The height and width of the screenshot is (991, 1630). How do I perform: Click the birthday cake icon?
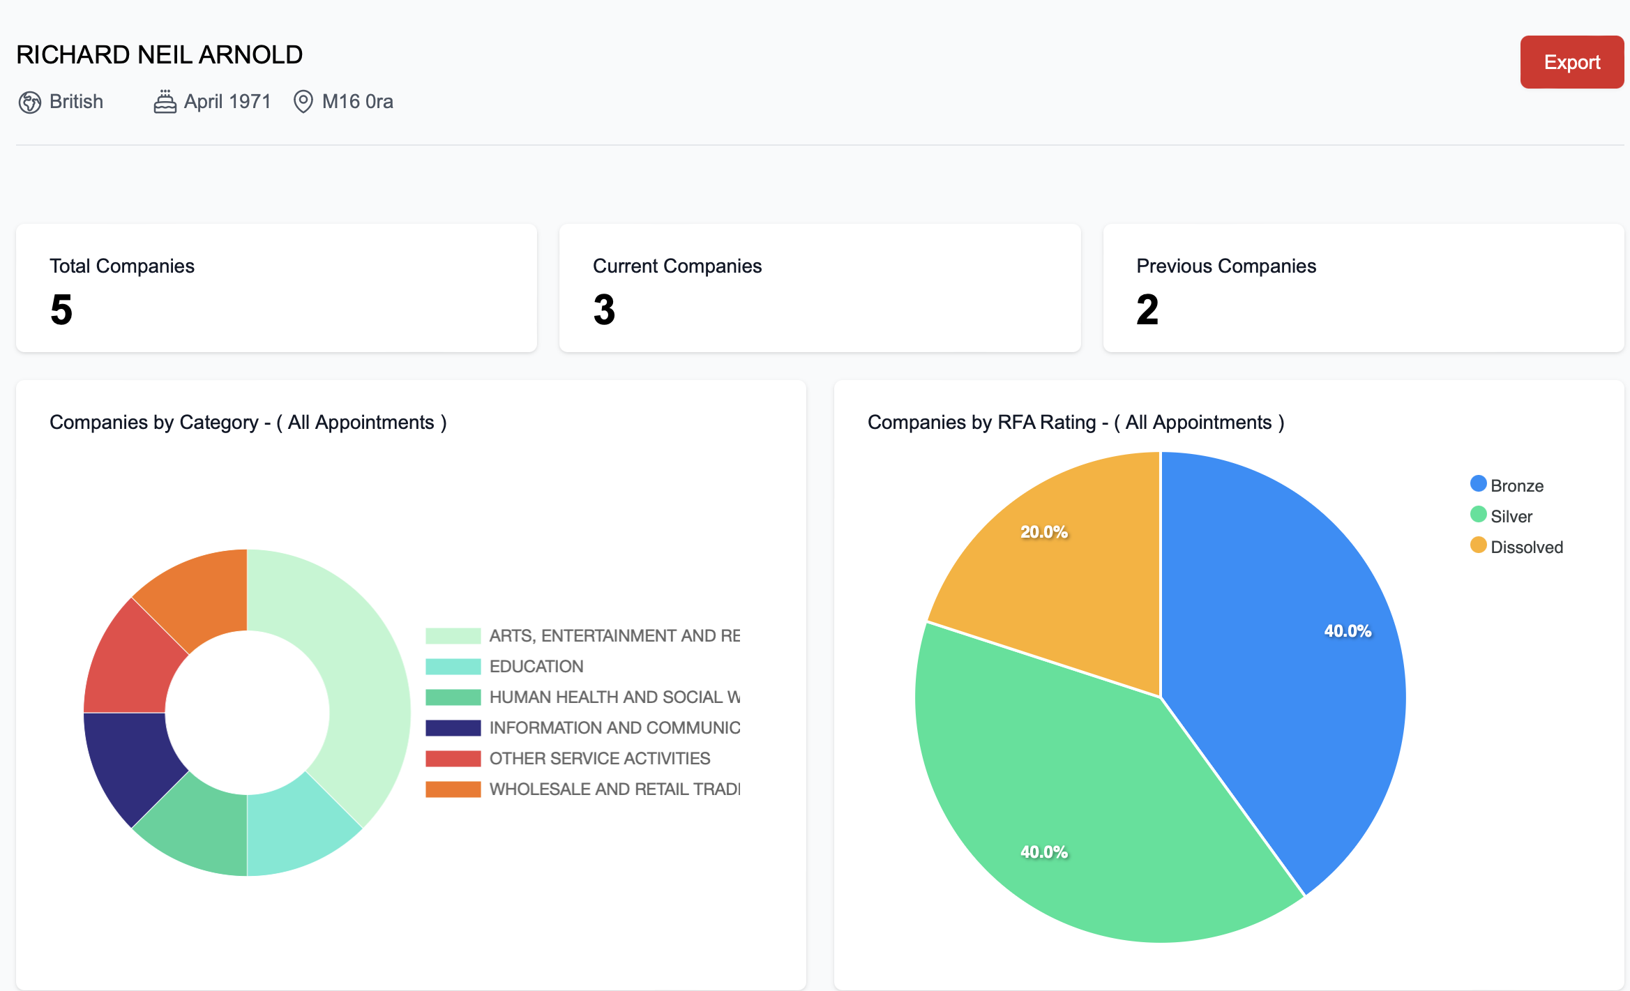pyautogui.click(x=165, y=101)
